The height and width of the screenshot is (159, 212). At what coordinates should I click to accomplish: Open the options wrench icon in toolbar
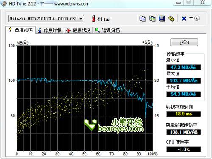(171, 19)
